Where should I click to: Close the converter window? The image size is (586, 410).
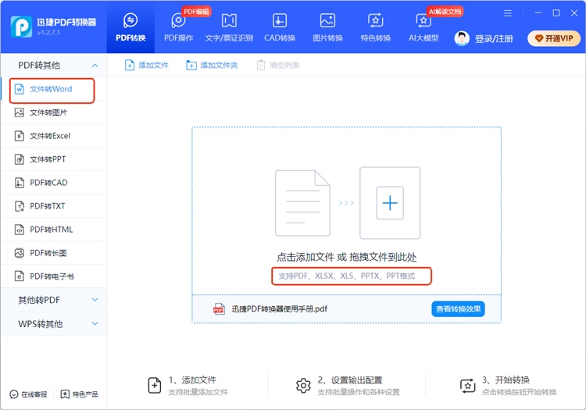click(574, 13)
